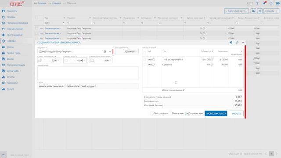281x158 pixels.
Task: Click the Настройки gear icon
Action: coord(4,83)
